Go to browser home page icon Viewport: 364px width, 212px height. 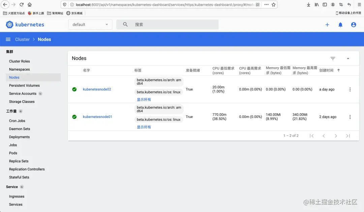tap(29, 4)
